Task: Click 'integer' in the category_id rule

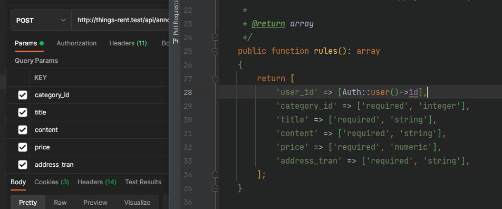Action: 440,106
